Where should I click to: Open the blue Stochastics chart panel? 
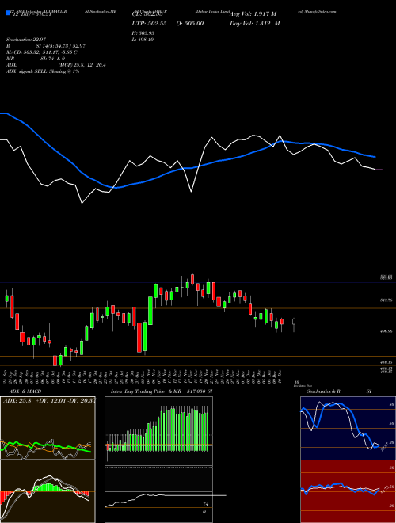click(348, 428)
